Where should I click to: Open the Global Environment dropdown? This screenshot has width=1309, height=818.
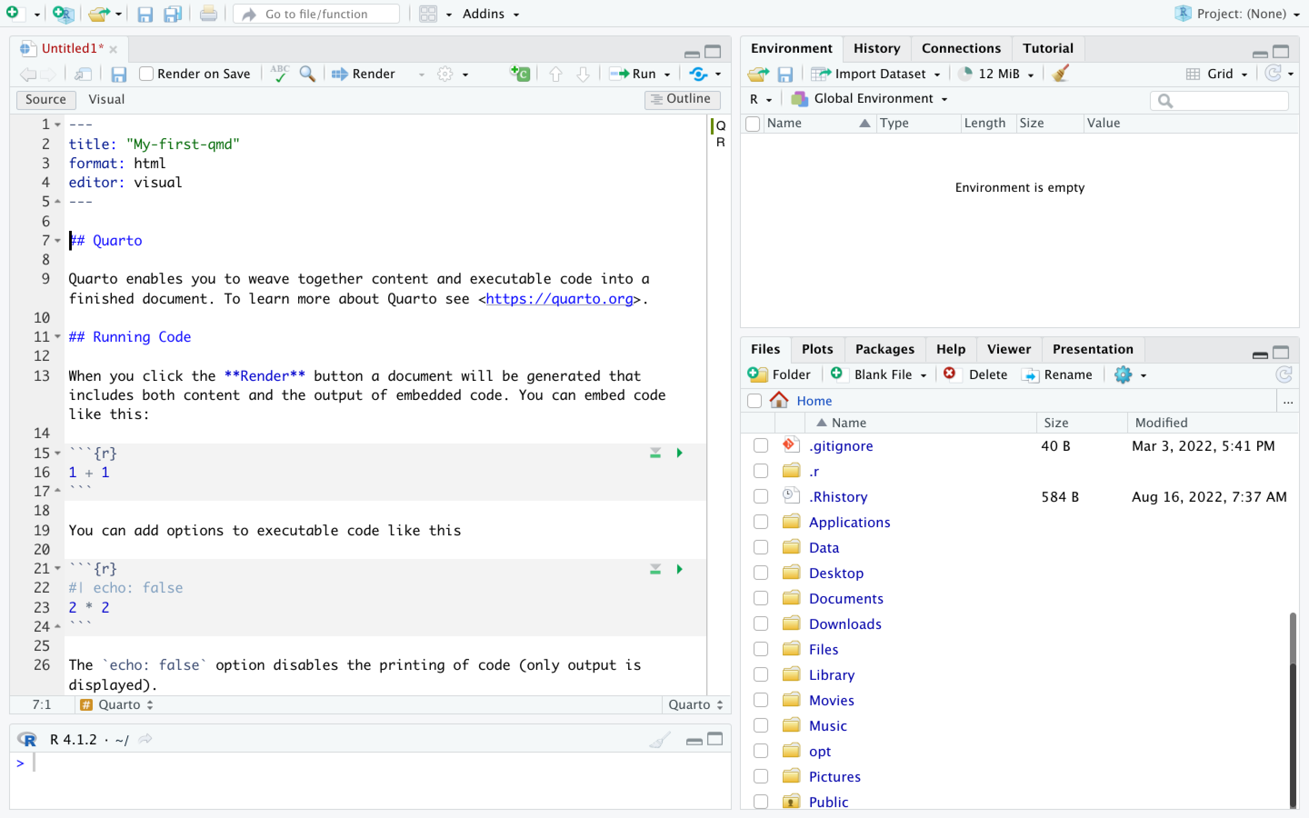(870, 99)
